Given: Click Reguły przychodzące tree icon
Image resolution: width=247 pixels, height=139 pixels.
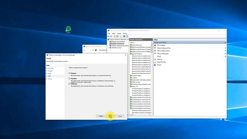Looking at the screenshot, I should click(111, 41).
